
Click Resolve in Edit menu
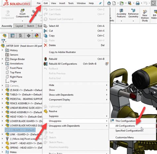click(x=76, y=111)
